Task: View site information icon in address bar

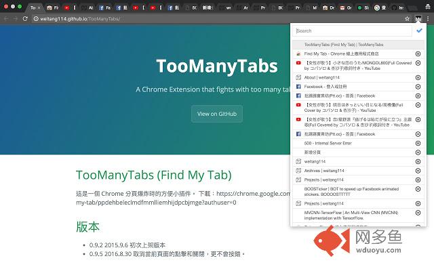Action: [x=36, y=19]
